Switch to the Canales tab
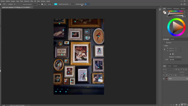 (169, 66)
